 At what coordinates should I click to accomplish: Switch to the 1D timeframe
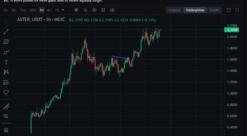57,10
